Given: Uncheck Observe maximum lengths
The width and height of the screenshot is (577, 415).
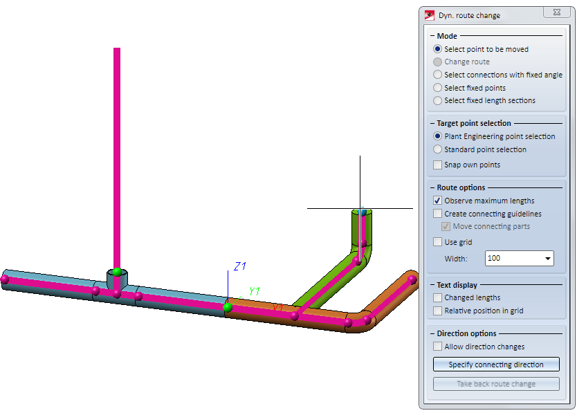Looking at the screenshot, I should [437, 201].
